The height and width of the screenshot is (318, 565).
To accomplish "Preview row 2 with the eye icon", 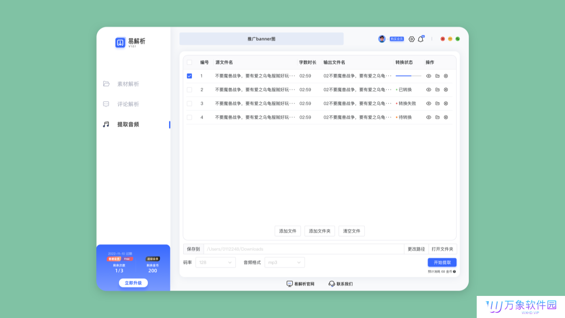I will point(429,90).
